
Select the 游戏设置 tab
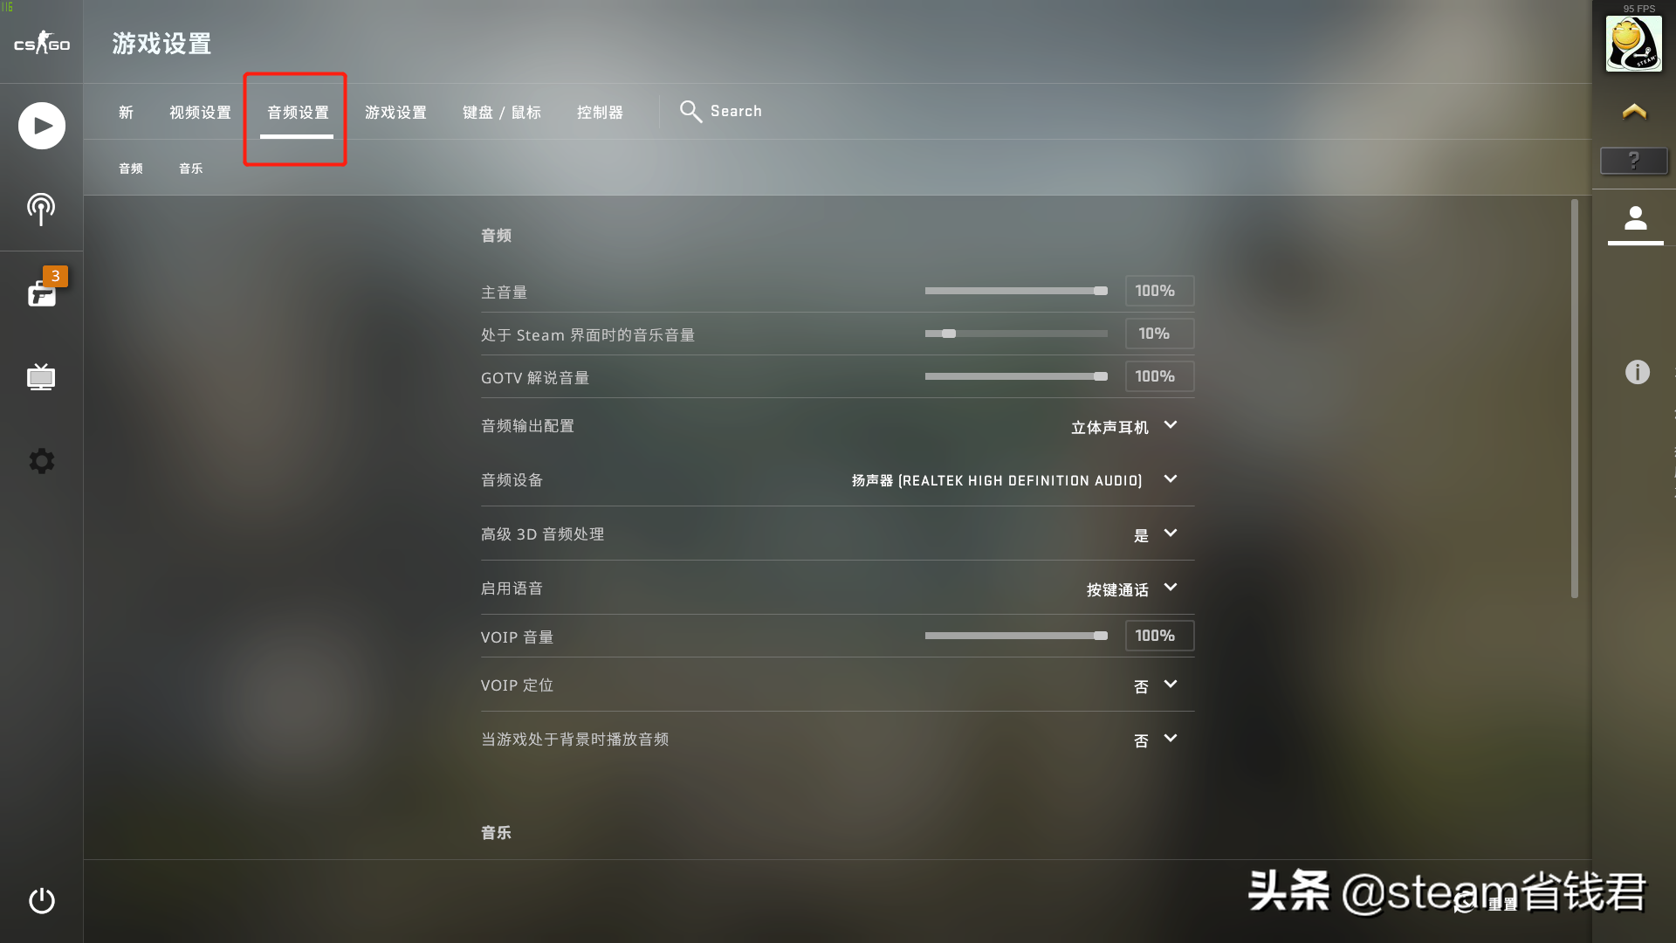(395, 112)
